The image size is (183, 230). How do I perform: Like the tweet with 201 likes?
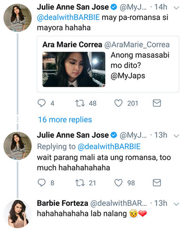click(119, 103)
